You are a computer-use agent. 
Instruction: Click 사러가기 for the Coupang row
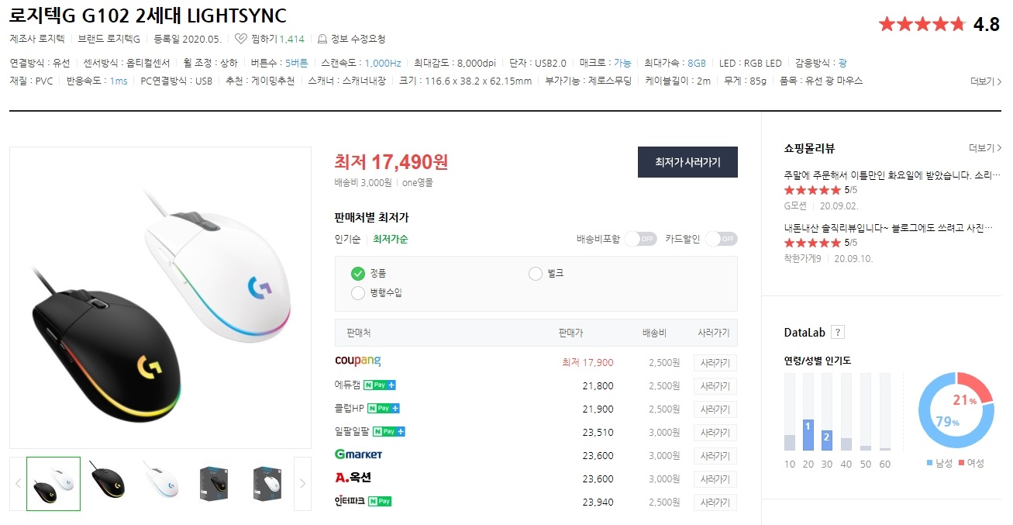tap(715, 363)
